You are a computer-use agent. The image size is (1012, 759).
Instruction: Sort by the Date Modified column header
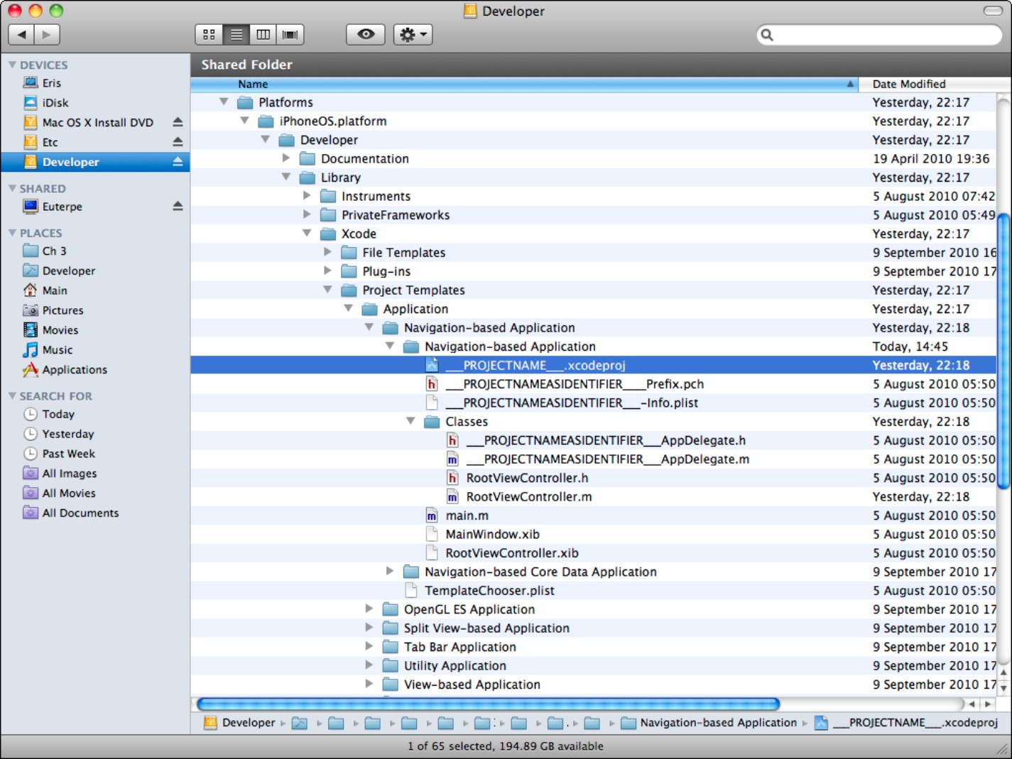935,84
